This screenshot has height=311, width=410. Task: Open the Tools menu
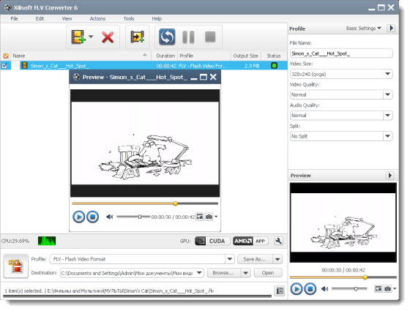pos(129,19)
